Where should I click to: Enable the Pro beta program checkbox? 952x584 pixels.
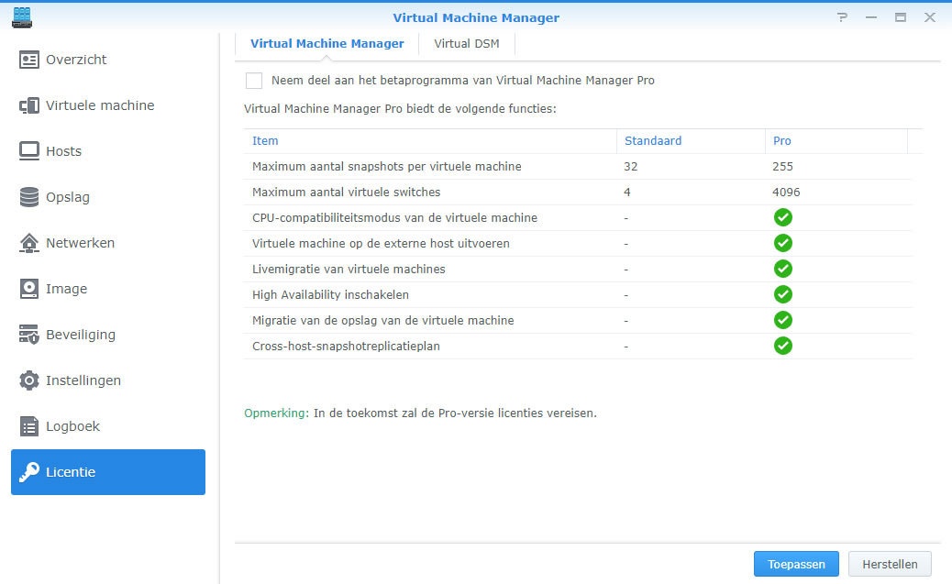tap(254, 80)
